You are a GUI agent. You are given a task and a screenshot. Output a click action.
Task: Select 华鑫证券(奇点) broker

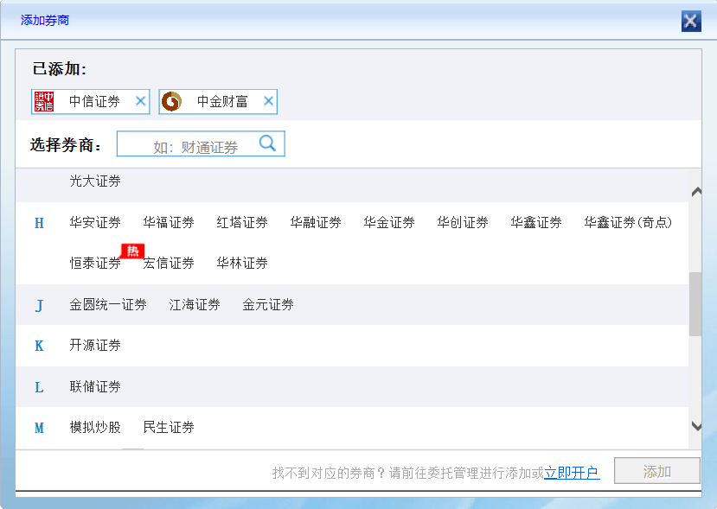[x=628, y=222]
